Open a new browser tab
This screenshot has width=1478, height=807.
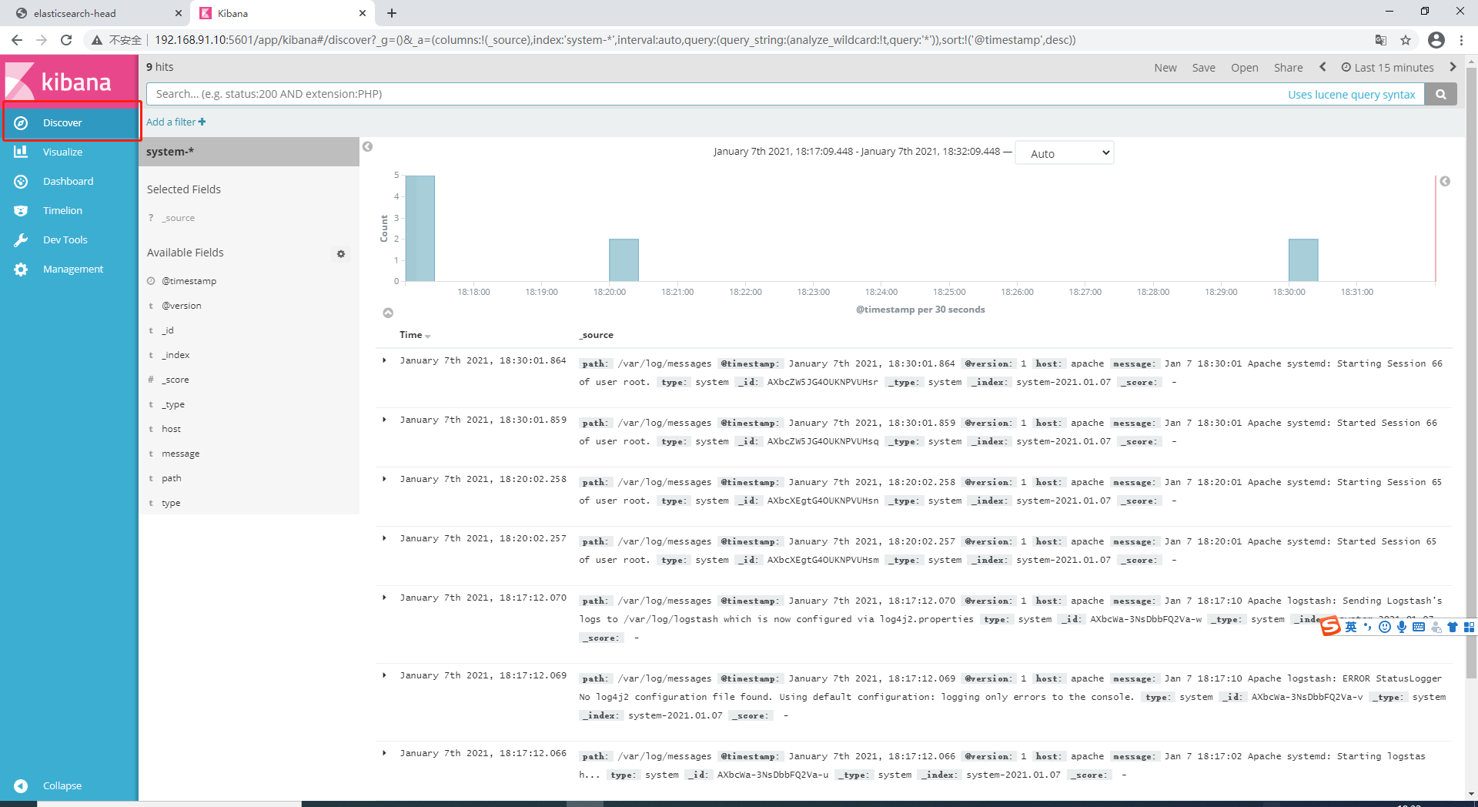click(391, 13)
